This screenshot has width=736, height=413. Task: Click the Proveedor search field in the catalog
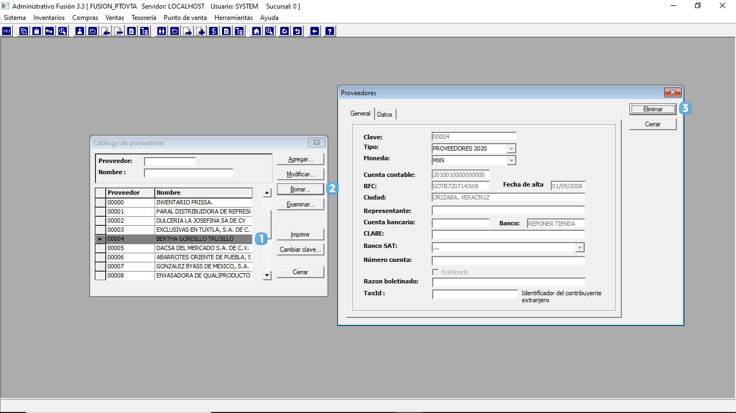pyautogui.click(x=170, y=161)
